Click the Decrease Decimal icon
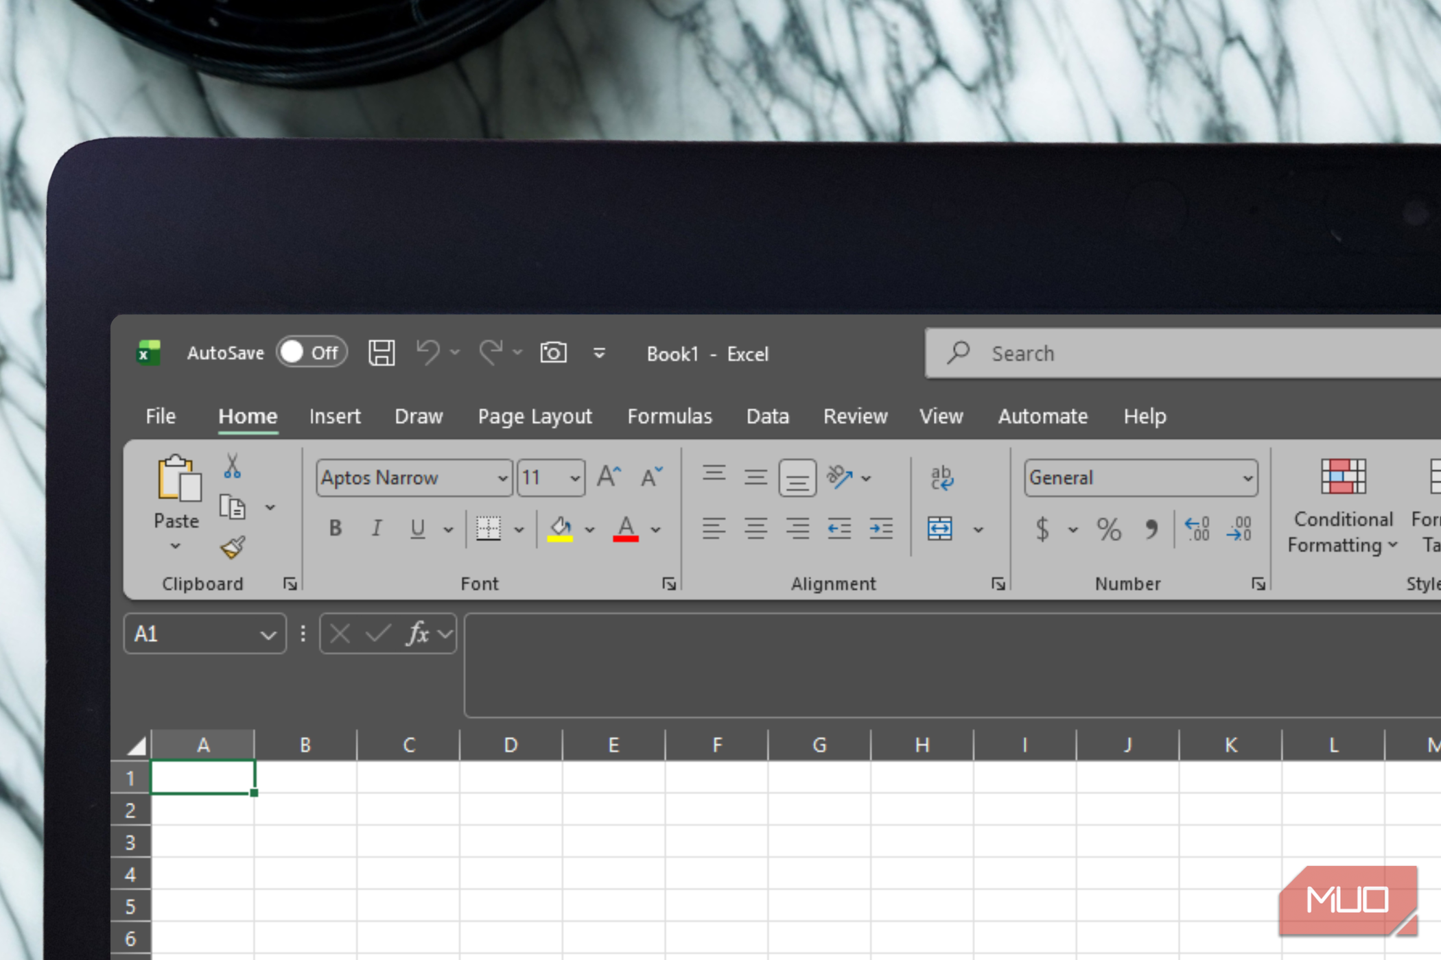Image resolution: width=1441 pixels, height=960 pixels. pos(1239,529)
